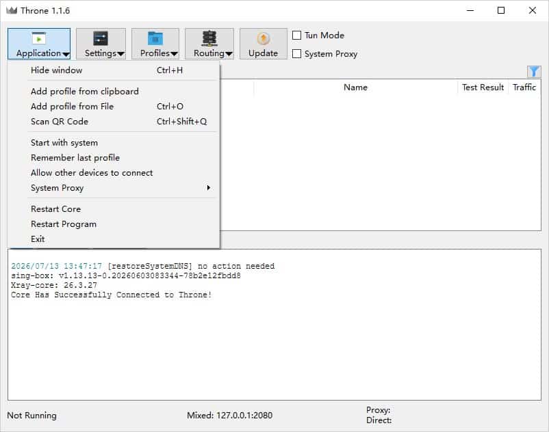Screen dimensions: 549x432
Task: Expand the Profiles dropdown arrow
Action: click(x=174, y=54)
